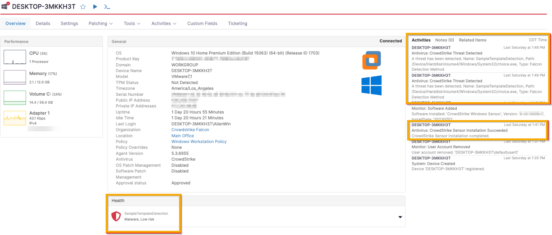Viewport: 552px width, 235px height.
Task: Expand the Health section dropdown arrow
Action: click(x=400, y=217)
